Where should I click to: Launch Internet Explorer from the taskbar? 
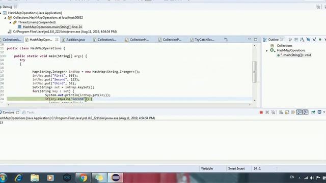[x=18, y=178]
